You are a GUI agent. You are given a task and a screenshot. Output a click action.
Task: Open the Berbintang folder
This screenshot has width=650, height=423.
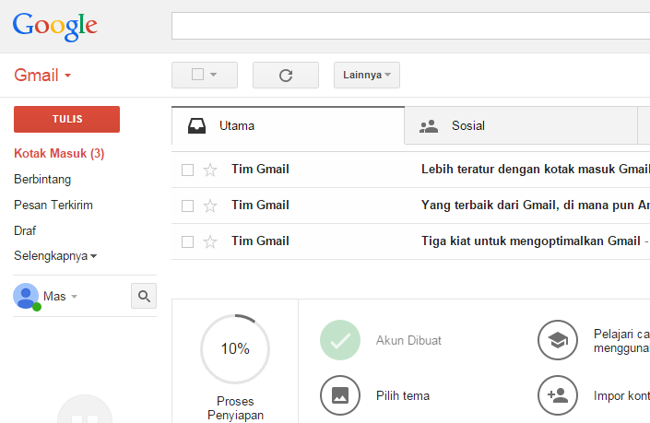[x=42, y=180]
